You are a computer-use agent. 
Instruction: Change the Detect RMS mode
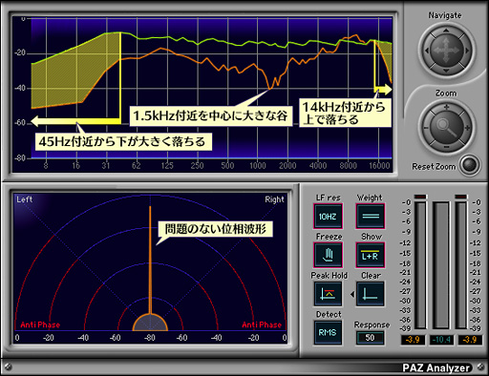tap(328, 333)
